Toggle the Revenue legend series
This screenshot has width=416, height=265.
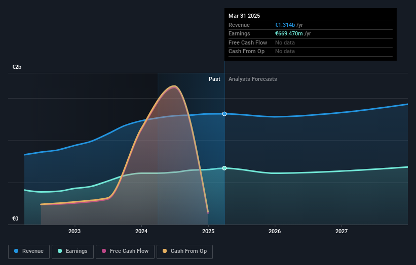pos(29,251)
